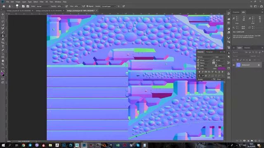Toggle All Caps in Character panel

click(x=206, y=72)
